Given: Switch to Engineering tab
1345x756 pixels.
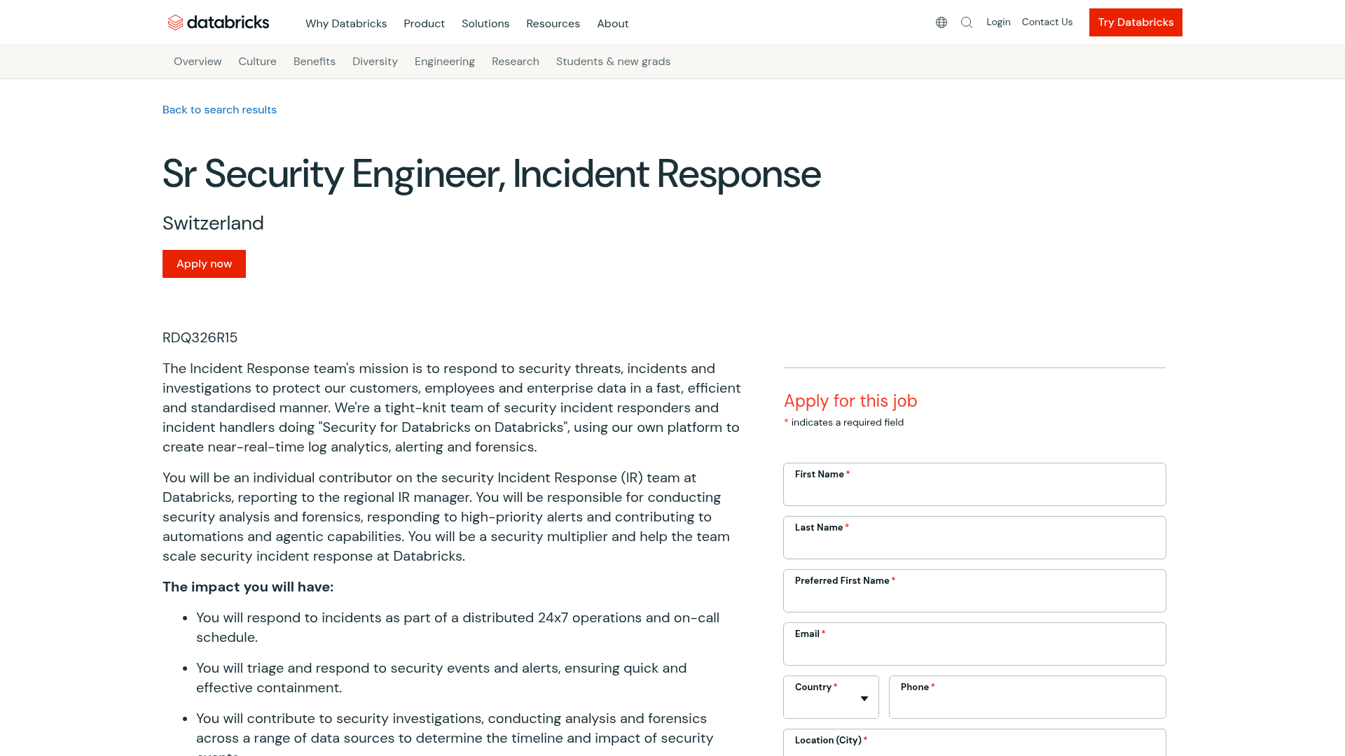Looking at the screenshot, I should click(x=445, y=62).
